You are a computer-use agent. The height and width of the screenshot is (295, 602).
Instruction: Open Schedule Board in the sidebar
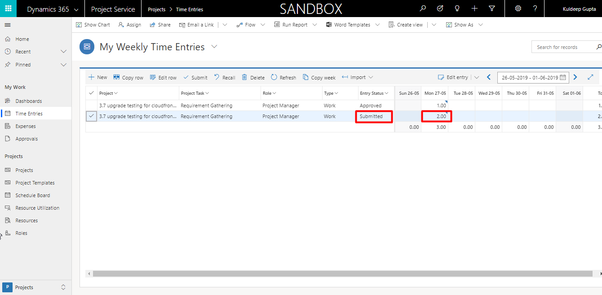(x=32, y=195)
